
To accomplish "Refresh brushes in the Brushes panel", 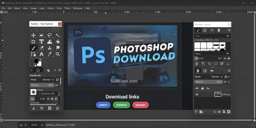I will click(x=221, y=64).
